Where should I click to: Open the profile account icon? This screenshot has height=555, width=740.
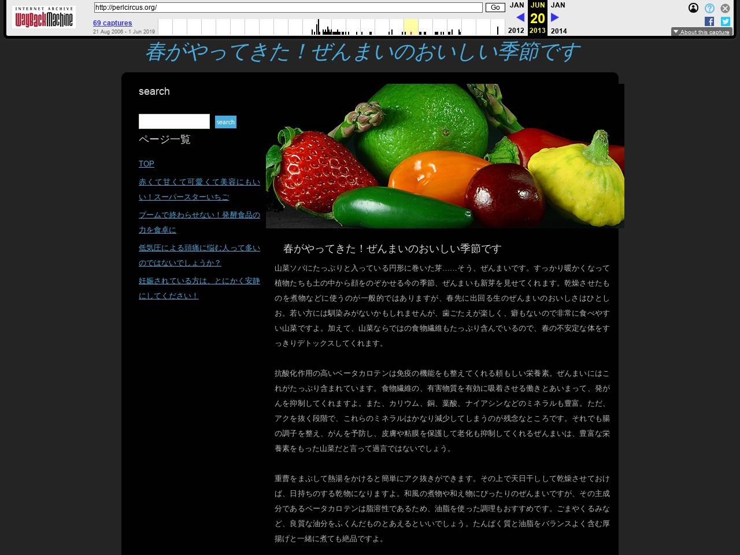click(693, 8)
